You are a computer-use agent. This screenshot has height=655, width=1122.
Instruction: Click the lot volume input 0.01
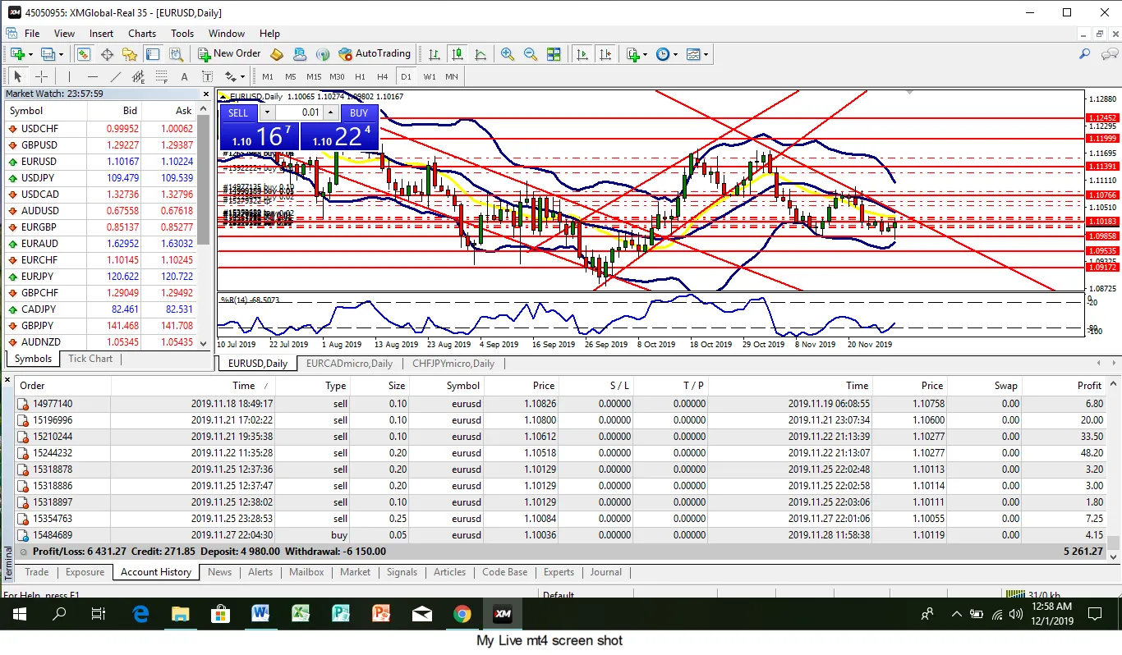click(300, 113)
